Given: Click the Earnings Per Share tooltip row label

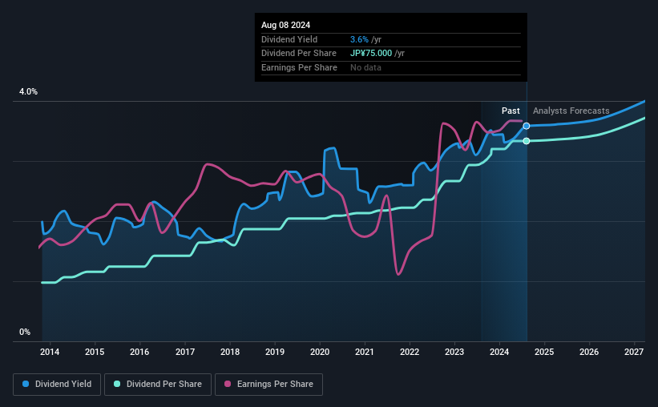Looking at the screenshot, I should coord(299,67).
